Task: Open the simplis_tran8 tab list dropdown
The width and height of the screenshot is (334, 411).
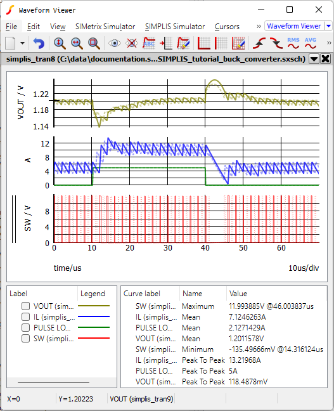Action: point(314,59)
